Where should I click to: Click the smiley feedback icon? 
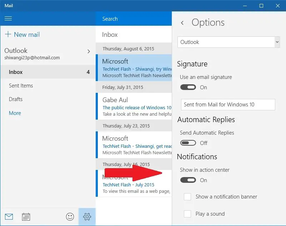coord(70,217)
